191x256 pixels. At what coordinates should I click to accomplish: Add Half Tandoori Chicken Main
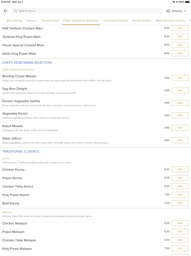coord(180,28)
